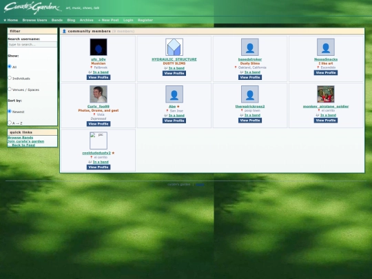The image size is (372, 279).
Task: Open the Curly_foo99 username link
Action: (99, 107)
